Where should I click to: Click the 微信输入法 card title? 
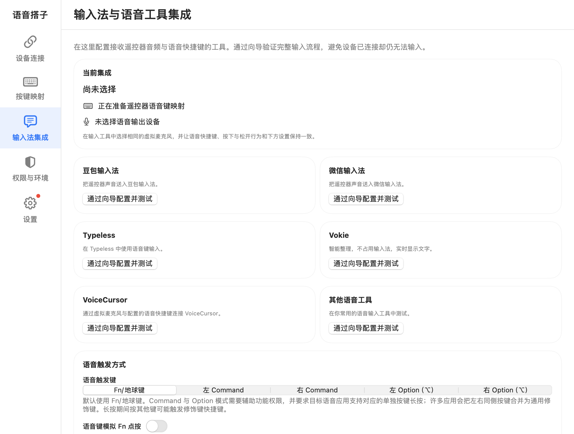click(x=347, y=171)
